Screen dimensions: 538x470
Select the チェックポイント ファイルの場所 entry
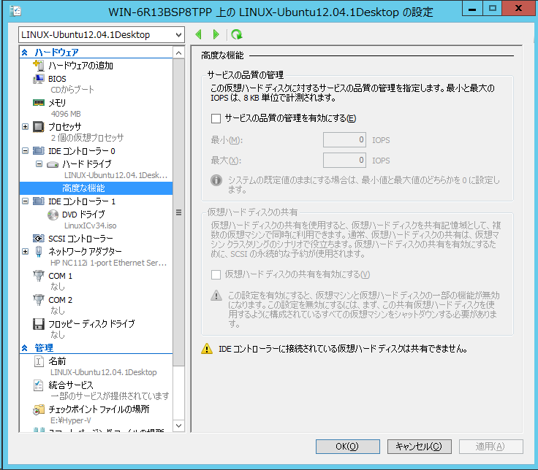pyautogui.click(x=99, y=409)
